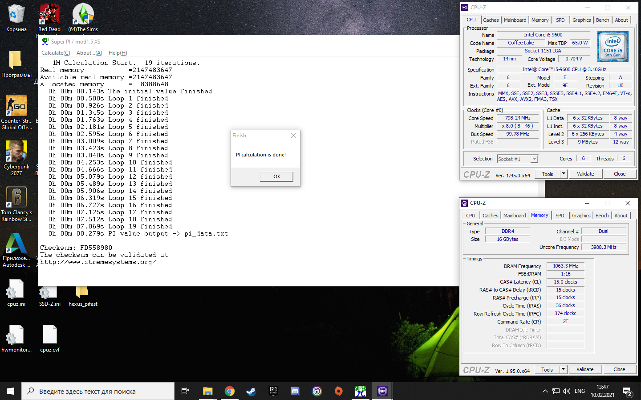Show hidden system tray icons
641x400 pixels.
coord(545,391)
